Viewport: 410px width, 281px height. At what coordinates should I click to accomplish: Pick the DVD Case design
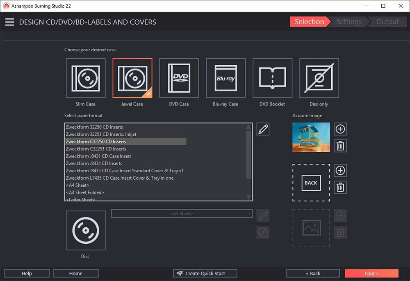tap(179, 78)
